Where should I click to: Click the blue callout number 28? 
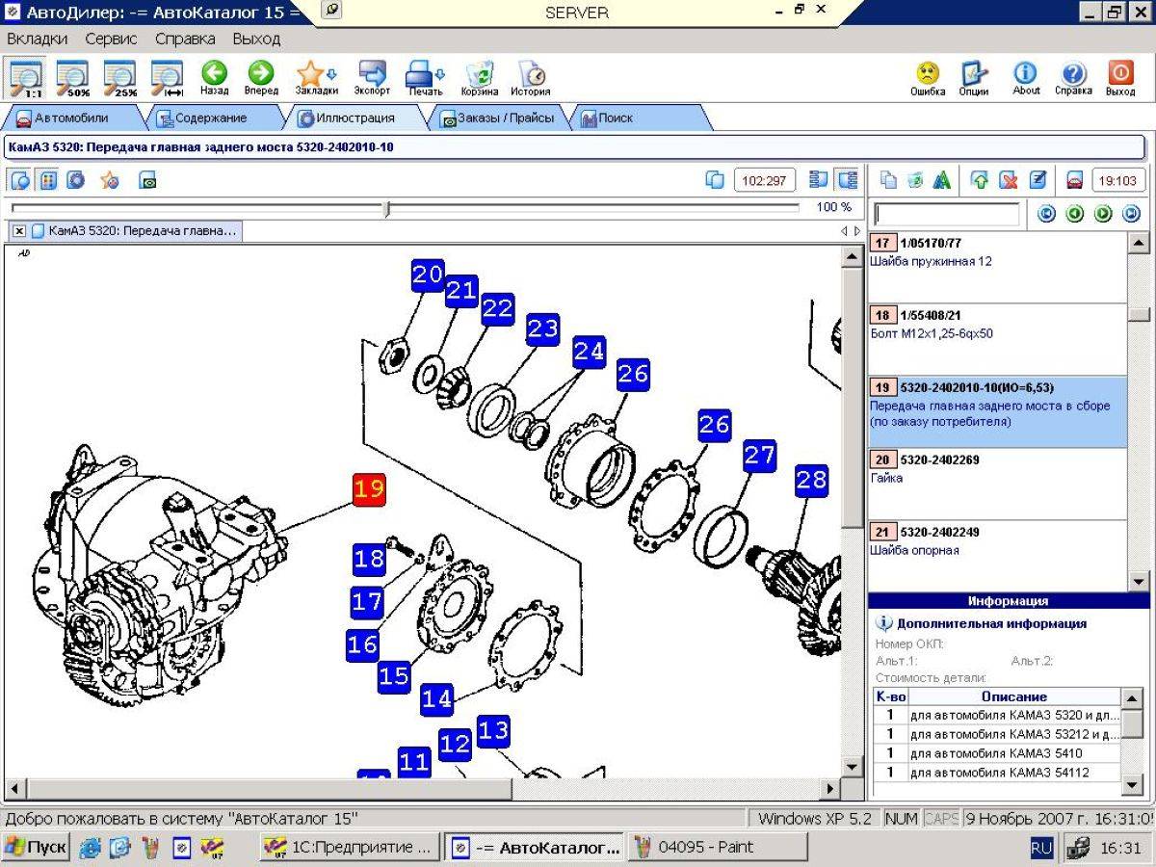coord(812,481)
